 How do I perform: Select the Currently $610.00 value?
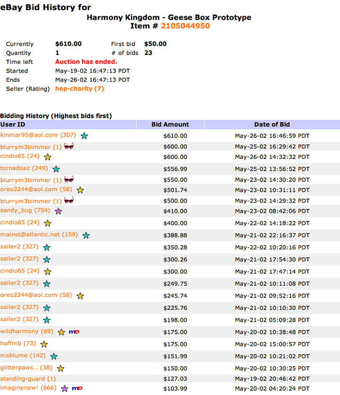(x=68, y=44)
